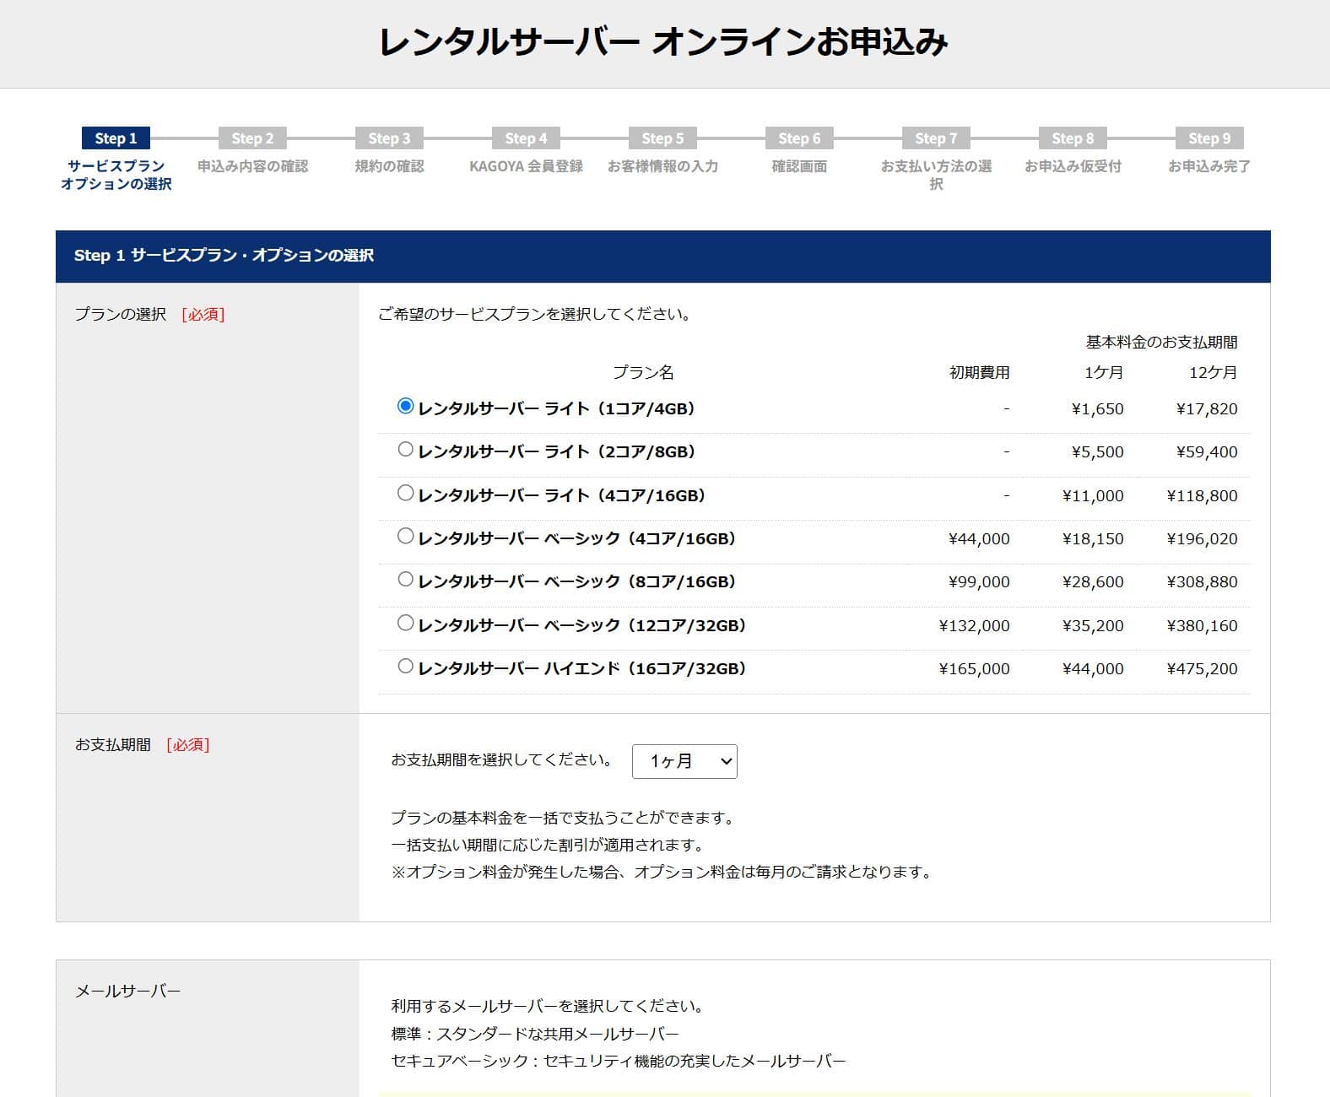Image resolution: width=1330 pixels, height=1097 pixels.
Task: Click the Step 5 progress badge
Action: click(x=662, y=138)
